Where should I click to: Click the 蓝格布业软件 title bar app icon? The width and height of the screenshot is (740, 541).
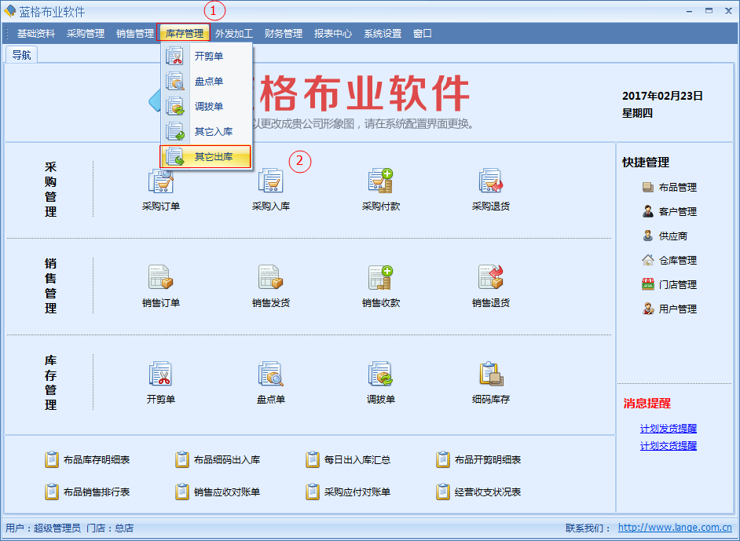point(9,11)
